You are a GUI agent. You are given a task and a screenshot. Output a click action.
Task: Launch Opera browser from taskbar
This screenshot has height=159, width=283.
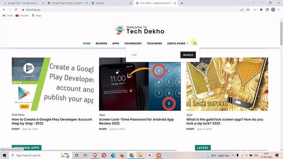104,155
